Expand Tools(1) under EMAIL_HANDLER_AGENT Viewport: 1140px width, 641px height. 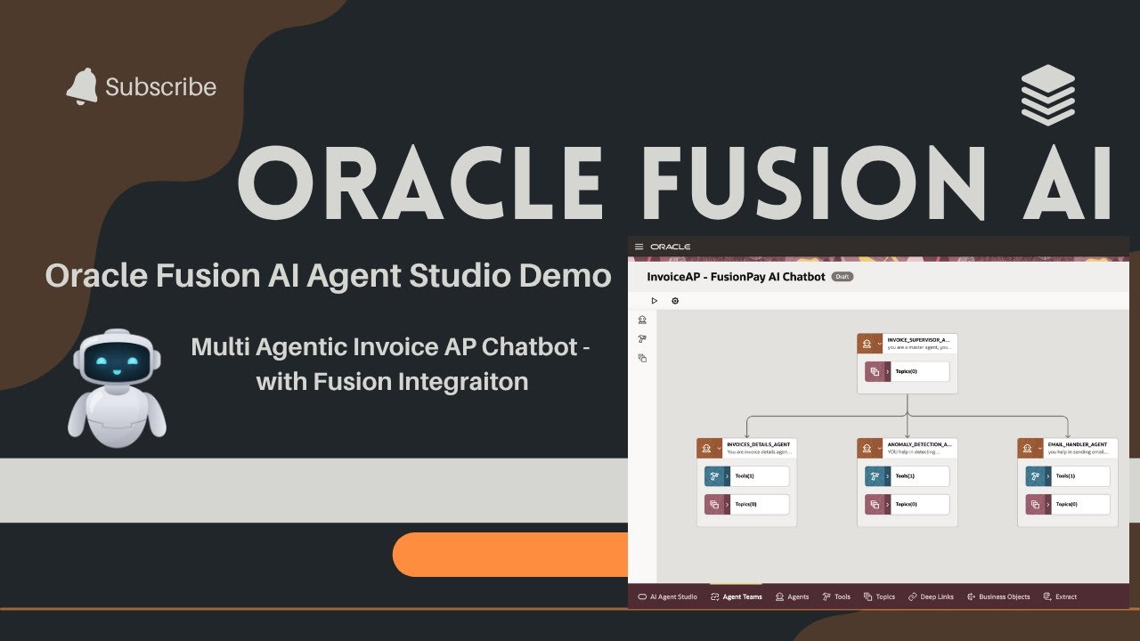(1048, 476)
